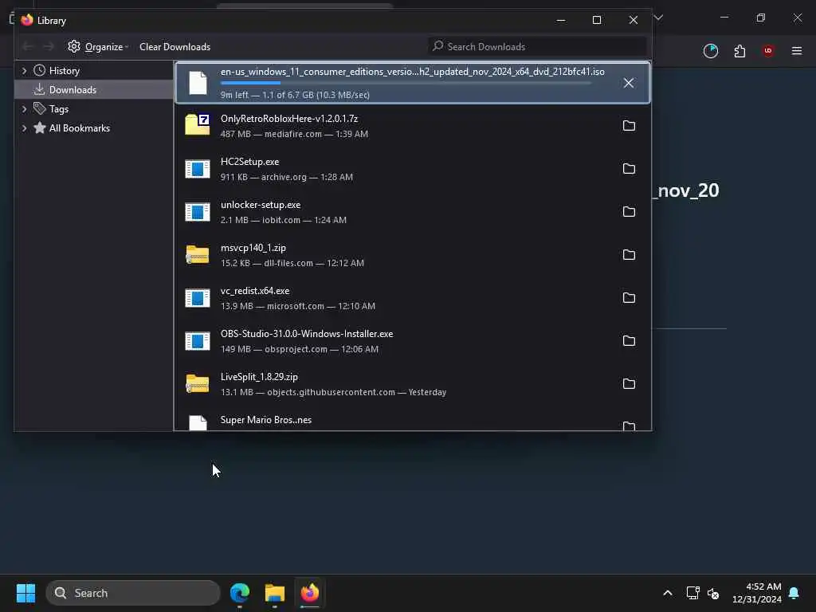Click the taskbar Search box
Image resolution: width=816 pixels, height=612 pixels.
(133, 593)
